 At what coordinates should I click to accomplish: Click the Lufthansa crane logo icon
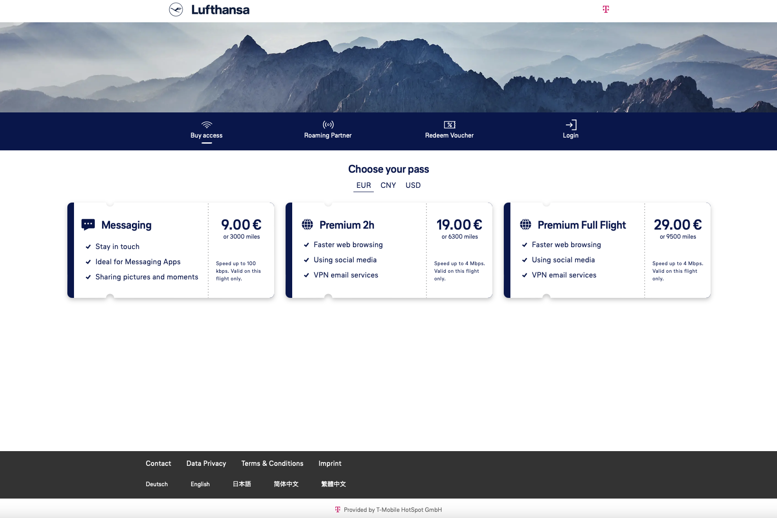click(176, 9)
